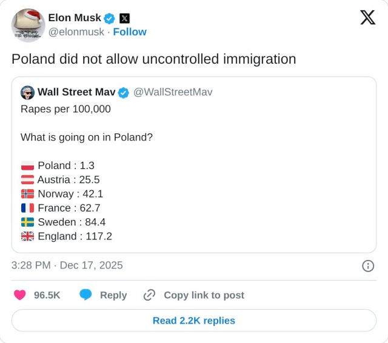Click Elon Musk's profile avatar
388x343 pixels.
[28, 25]
